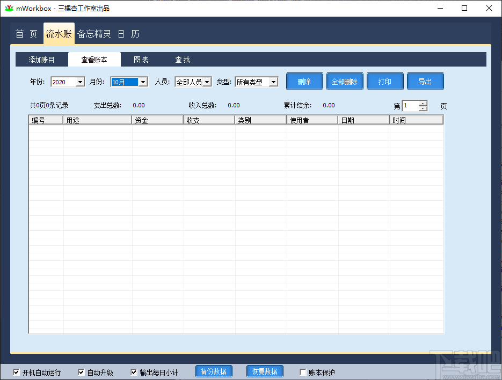Sort by the 用途 column header
The width and height of the screenshot is (502, 380).
pos(97,120)
